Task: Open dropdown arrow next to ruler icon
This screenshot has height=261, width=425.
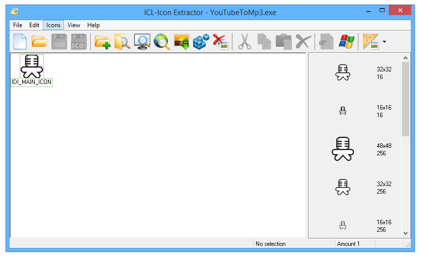Action: [x=384, y=42]
